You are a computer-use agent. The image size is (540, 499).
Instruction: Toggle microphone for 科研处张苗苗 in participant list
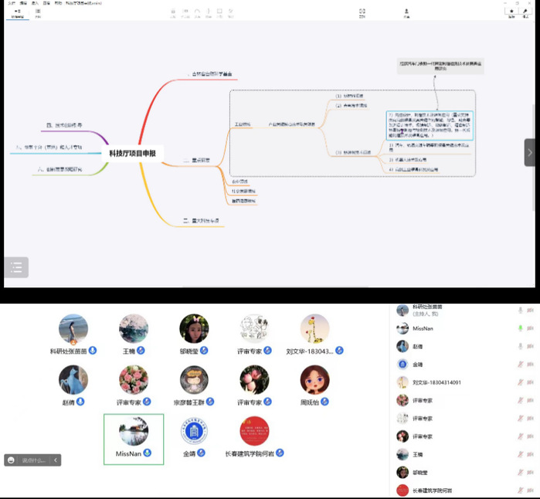tap(521, 311)
